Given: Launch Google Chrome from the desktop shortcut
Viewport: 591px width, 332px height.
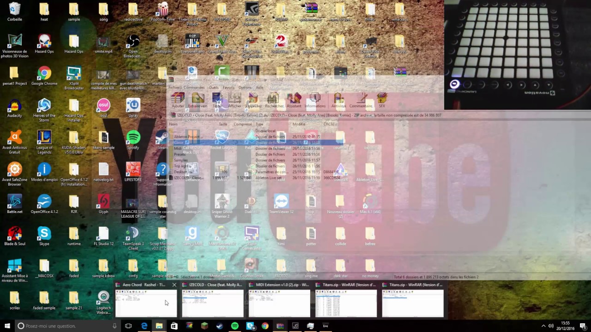Looking at the screenshot, I should (x=44, y=76).
